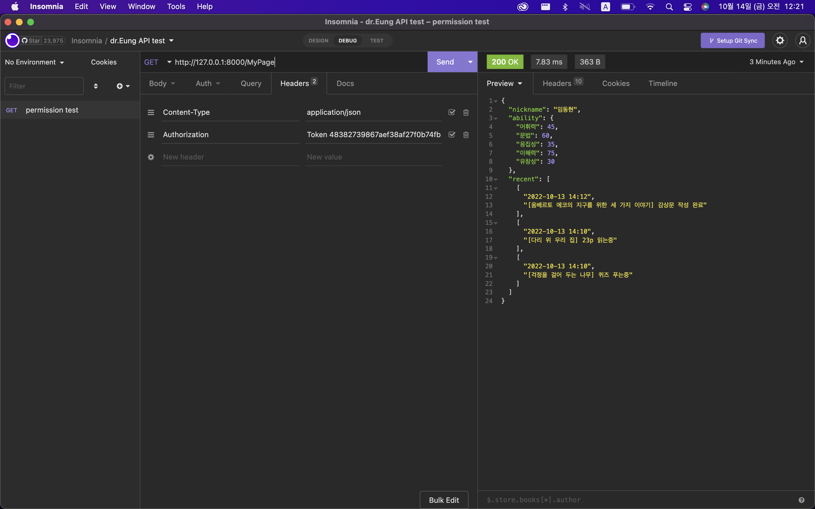The height and width of the screenshot is (509, 815).
Task: Click the Insomnia purple logo icon
Action: point(12,40)
